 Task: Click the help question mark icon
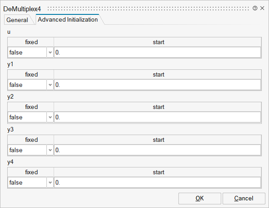click(255, 8)
